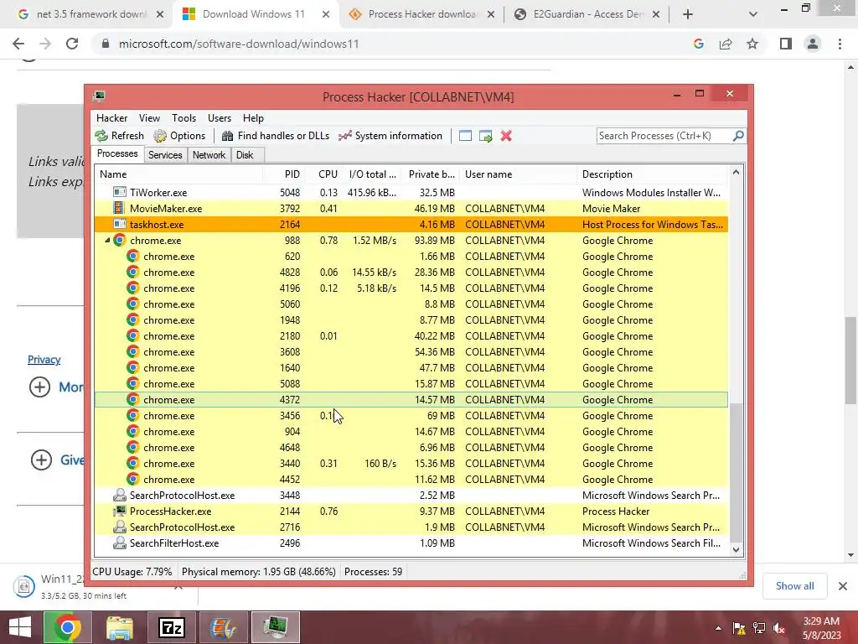This screenshot has width=858, height=644.
Task: Sort by the PID column header
Action: [x=283, y=174]
